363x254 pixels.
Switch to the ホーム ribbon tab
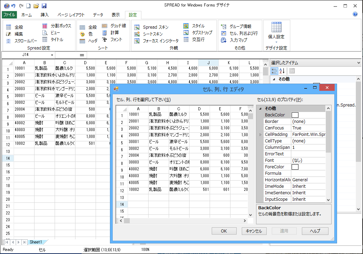(26, 15)
